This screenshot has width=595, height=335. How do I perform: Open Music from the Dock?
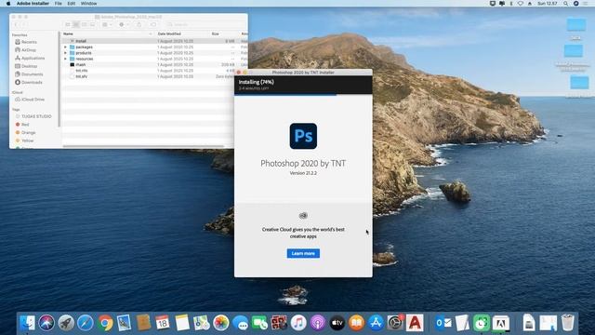[298, 323]
